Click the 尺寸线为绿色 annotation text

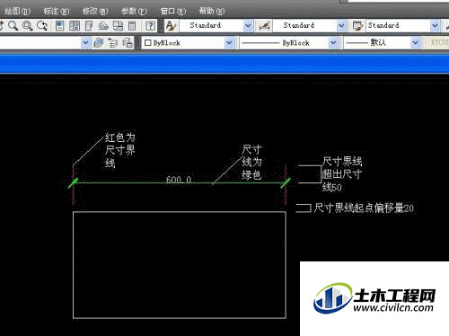(x=251, y=162)
